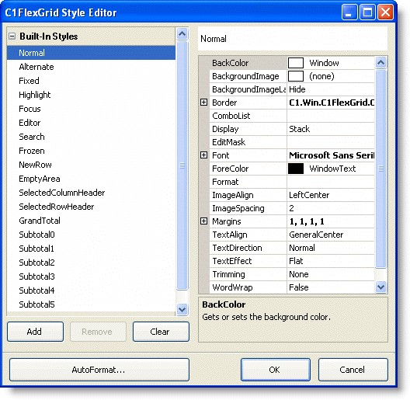Click the style name field Normal
Screen dimensions: 410x400
(293, 39)
